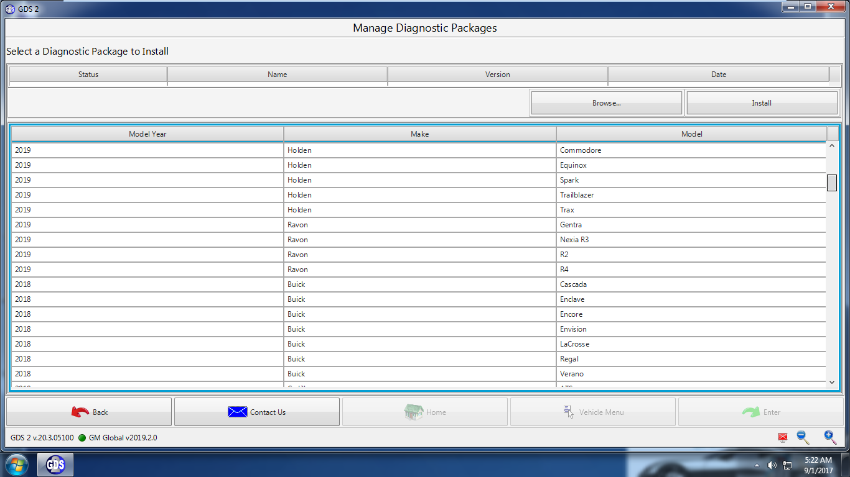Select the Ravon Nexia R3 row
This screenshot has height=477, width=850.
click(x=419, y=240)
